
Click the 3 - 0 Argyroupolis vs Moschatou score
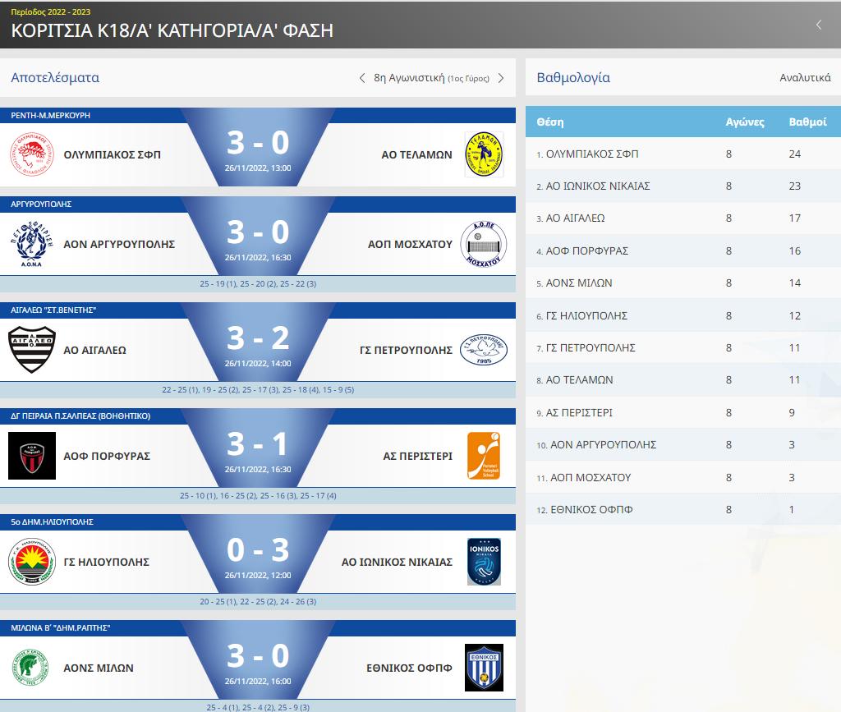click(x=258, y=232)
